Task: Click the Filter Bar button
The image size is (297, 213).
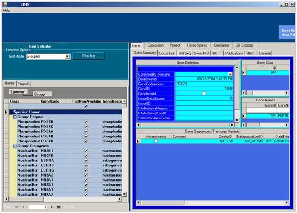Action: pos(89,56)
